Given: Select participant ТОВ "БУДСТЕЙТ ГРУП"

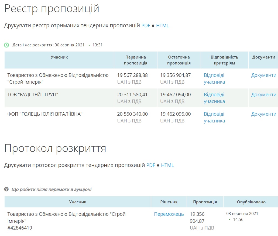Looking at the screenshot, I should point(33,94).
